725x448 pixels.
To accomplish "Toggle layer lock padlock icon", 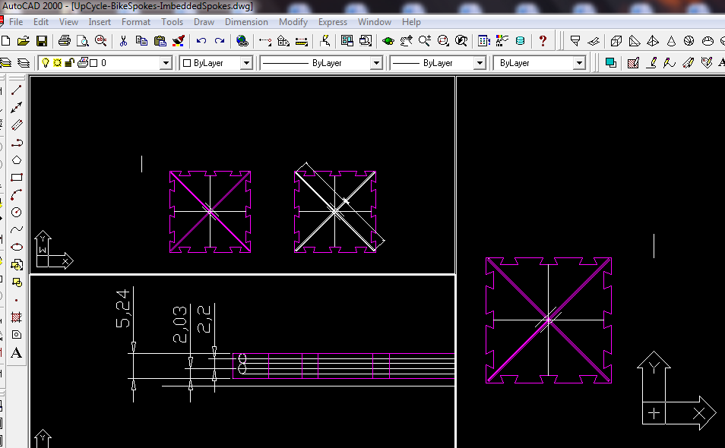I will click(69, 63).
